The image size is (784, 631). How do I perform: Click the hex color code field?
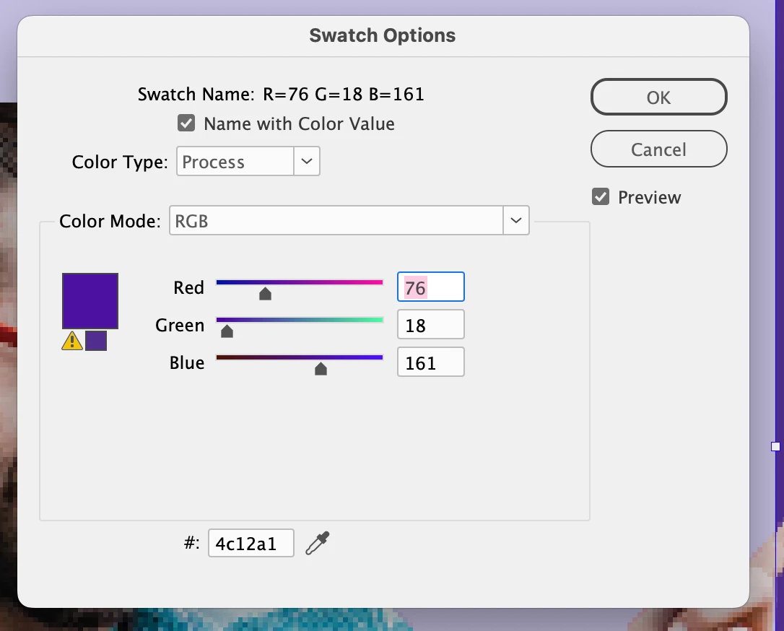(x=251, y=543)
